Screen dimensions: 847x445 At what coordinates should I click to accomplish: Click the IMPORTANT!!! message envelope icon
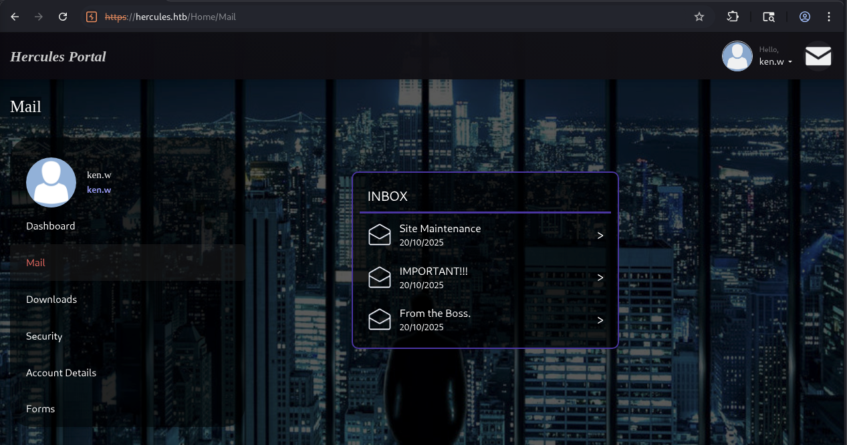[379, 278]
